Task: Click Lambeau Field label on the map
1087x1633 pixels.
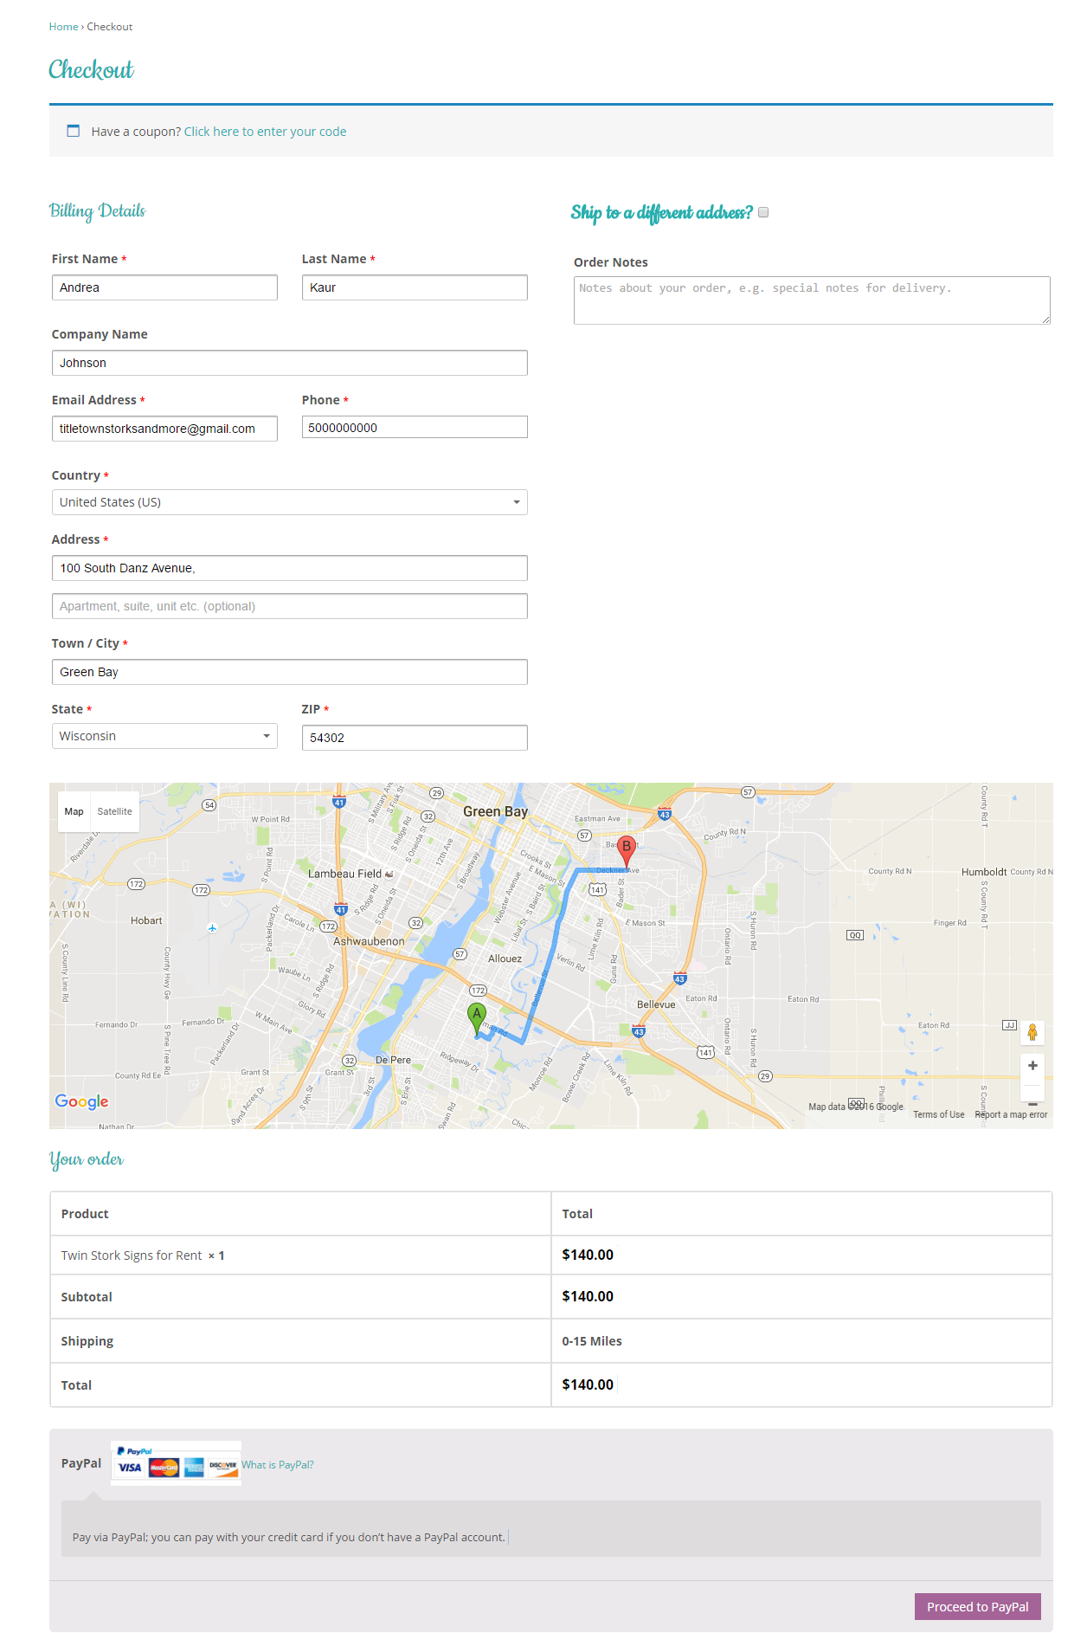Action: [344, 874]
